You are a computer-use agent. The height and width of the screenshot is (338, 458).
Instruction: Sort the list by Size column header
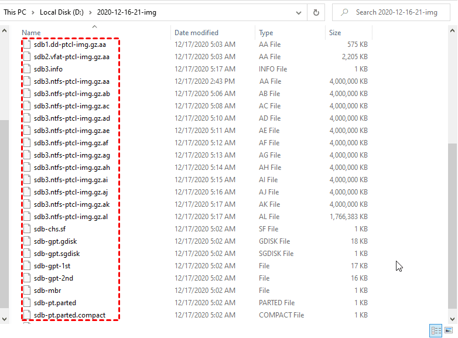pyautogui.click(x=335, y=33)
